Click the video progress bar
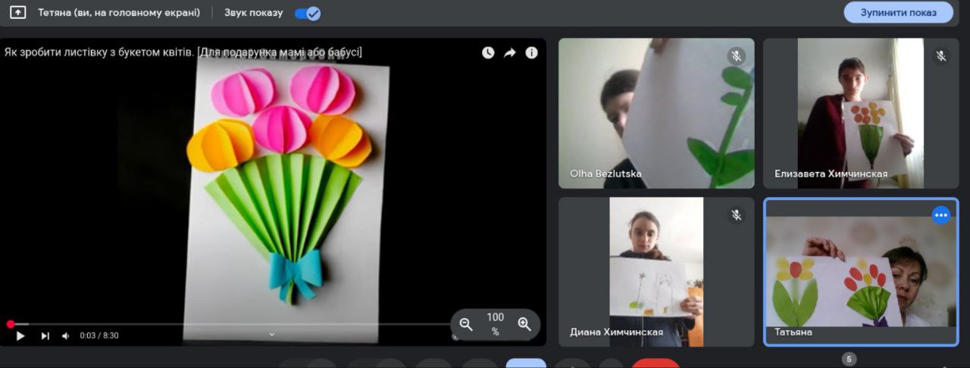The height and width of the screenshot is (368, 970). click(230, 324)
